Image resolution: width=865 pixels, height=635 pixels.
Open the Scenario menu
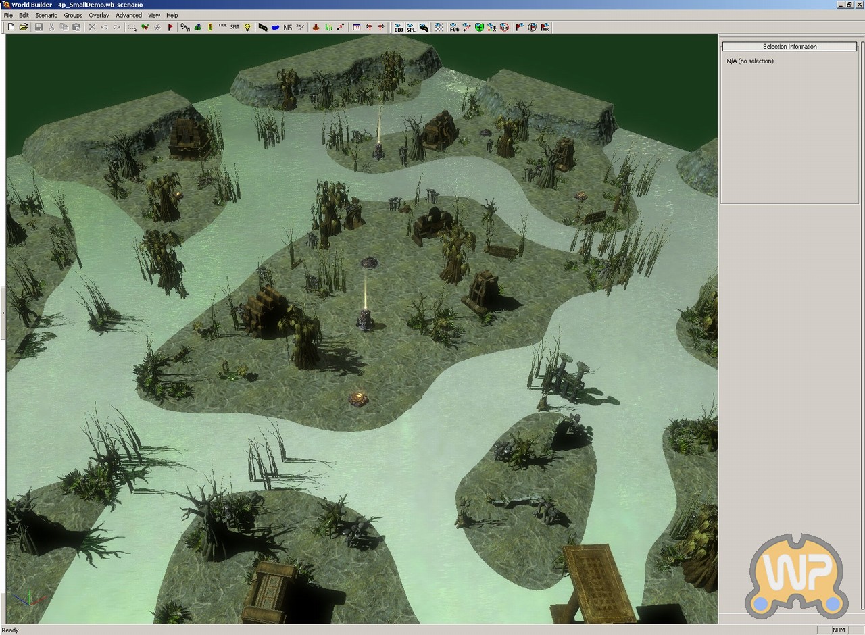[47, 15]
